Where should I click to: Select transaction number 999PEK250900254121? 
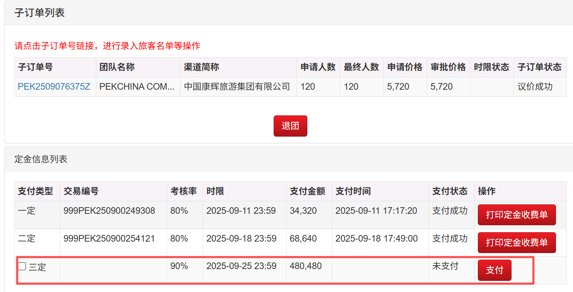(109, 238)
